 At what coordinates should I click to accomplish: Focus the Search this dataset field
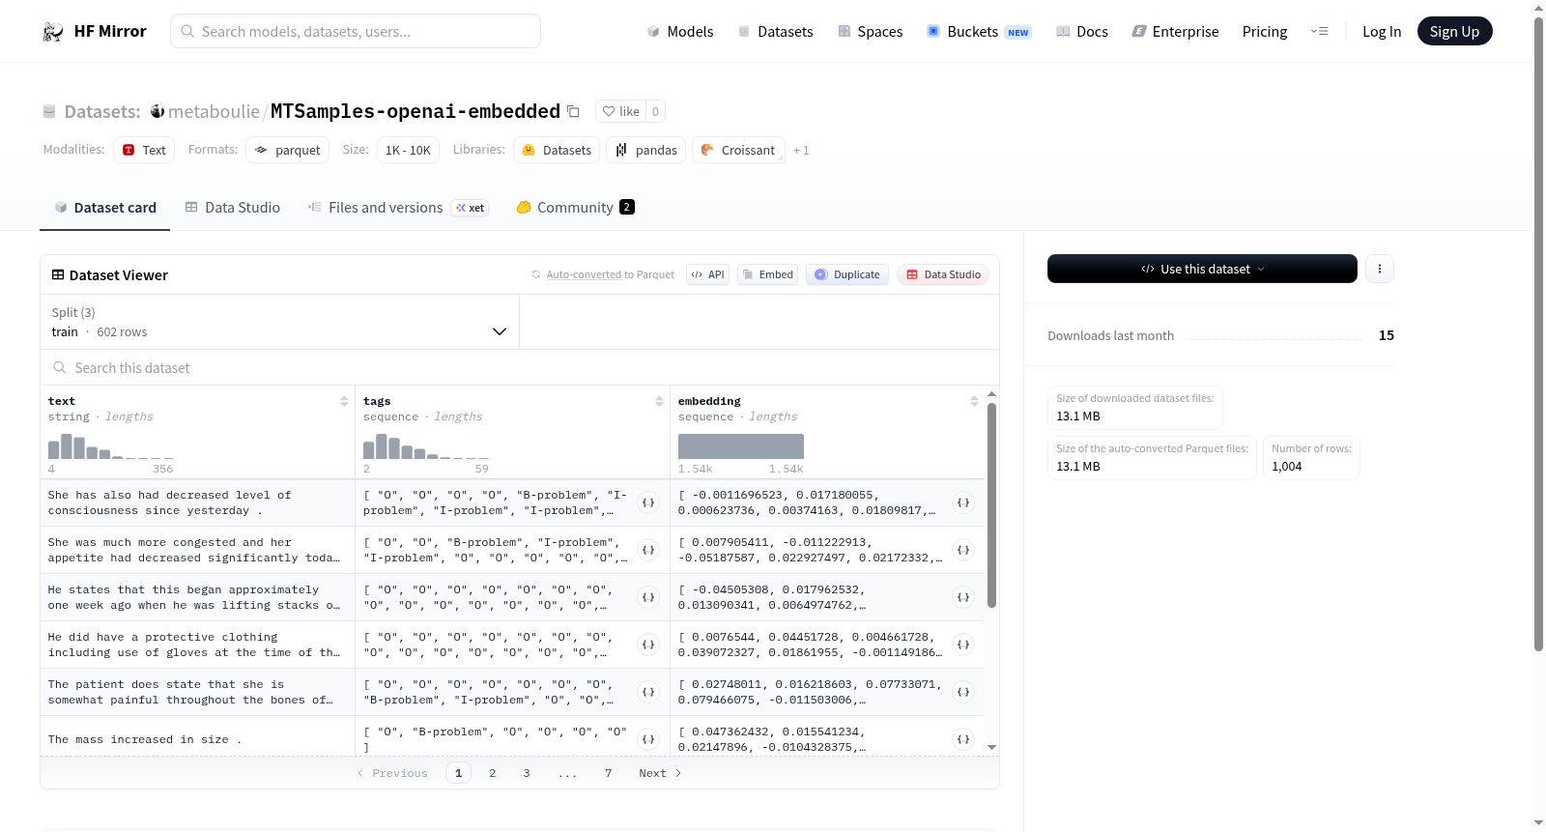(520, 367)
